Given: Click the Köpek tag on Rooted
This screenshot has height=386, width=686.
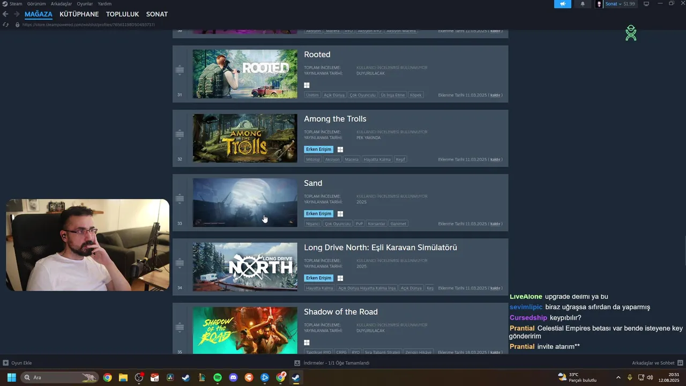Looking at the screenshot, I should pos(416,95).
